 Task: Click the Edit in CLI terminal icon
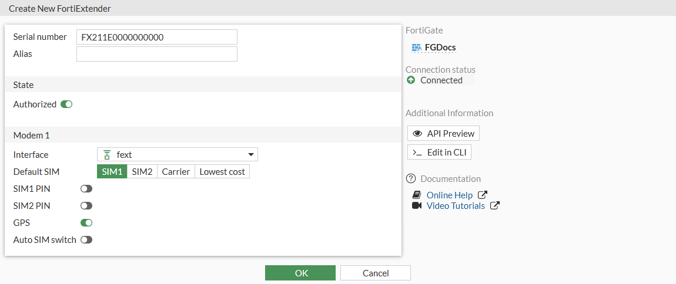[x=417, y=152]
